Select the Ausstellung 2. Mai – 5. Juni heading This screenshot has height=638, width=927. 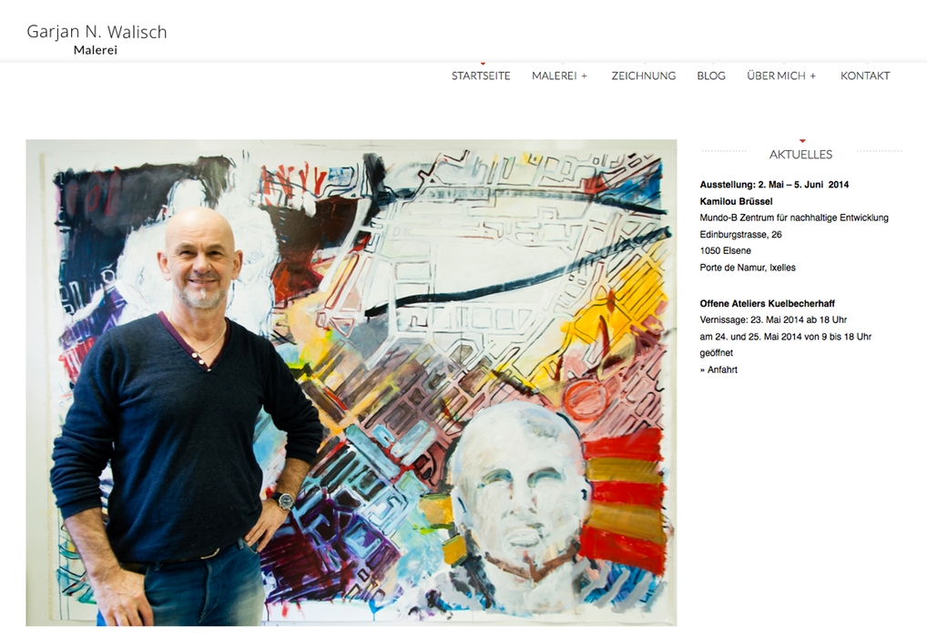[x=774, y=185]
